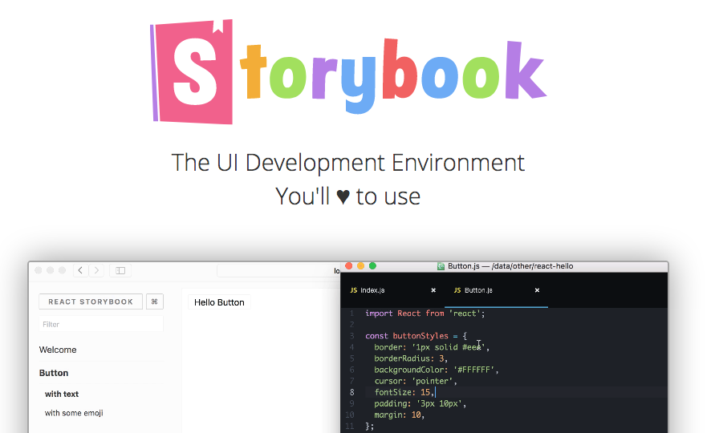This screenshot has width=715, height=433.
Task: Click the editor window red close button
Action: (x=349, y=265)
